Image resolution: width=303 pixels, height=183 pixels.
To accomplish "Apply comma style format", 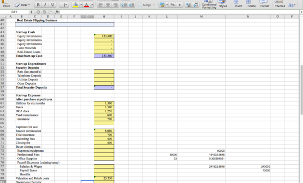I will [x=179, y=5].
